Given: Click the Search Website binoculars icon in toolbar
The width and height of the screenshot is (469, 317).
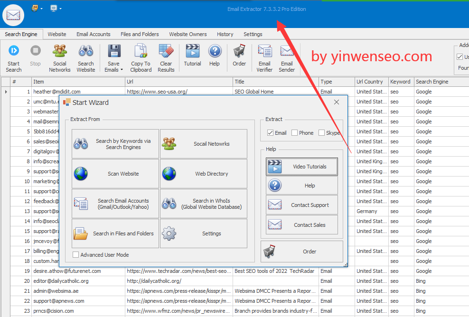Looking at the screenshot, I should (x=86, y=51).
